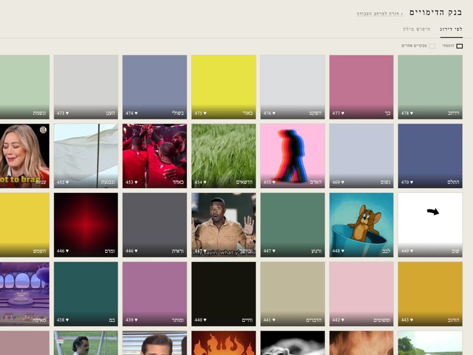Select the gold swatch labeled הזהוב

click(430, 293)
